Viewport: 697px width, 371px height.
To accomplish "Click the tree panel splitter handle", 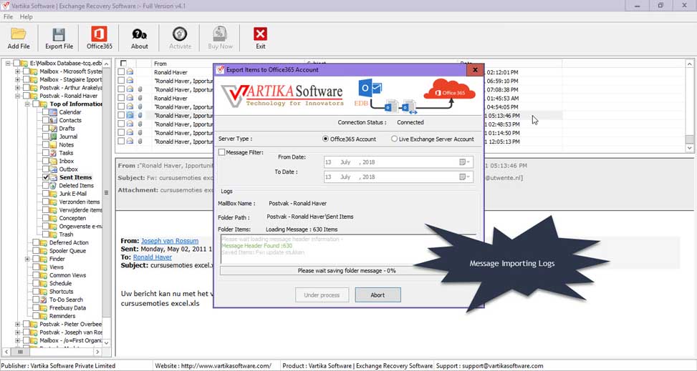I will (x=106, y=192).
